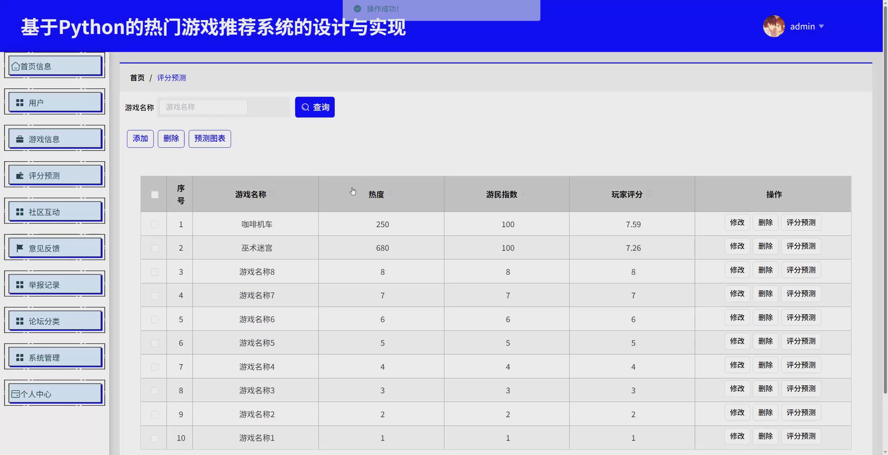
Task: Click the magnifier icon in 查询 button
Action: click(305, 107)
